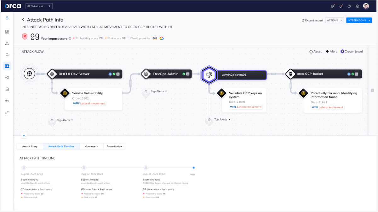Click the orca-GCP-bucket bucket icon
The height and width of the screenshot is (212, 378).
[x=290, y=74]
